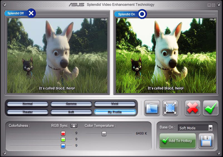Toggle the RGB Sync lock
Image resolution: width=223 pixels, height=157 pixels.
[x=74, y=126]
